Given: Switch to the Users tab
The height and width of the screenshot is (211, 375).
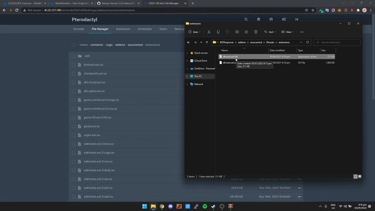Looking at the screenshot, I should click(x=163, y=29).
